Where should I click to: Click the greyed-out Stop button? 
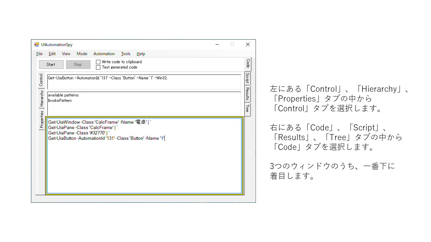tap(78, 65)
